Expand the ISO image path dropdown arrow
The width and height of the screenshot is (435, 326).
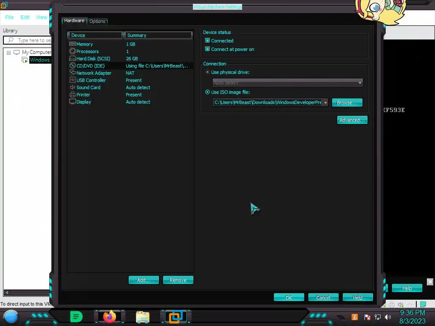(x=325, y=103)
